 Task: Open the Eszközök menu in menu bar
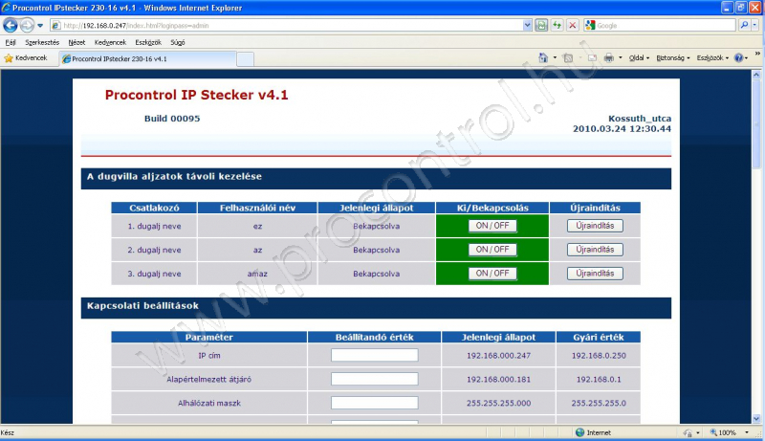pos(148,42)
